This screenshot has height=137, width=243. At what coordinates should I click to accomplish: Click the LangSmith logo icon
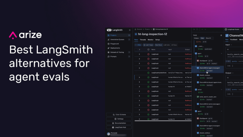(x=109, y=30)
